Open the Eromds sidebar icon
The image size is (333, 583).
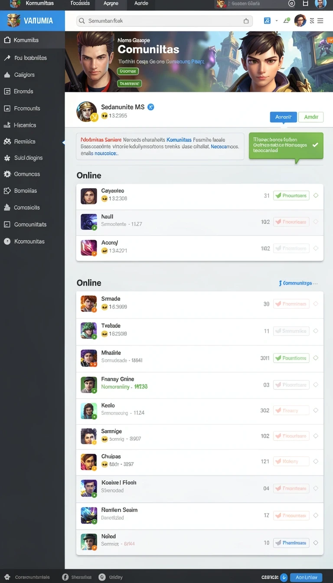(7, 91)
